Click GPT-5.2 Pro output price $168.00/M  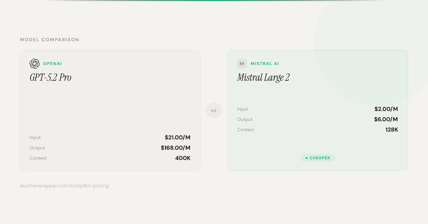(176, 148)
